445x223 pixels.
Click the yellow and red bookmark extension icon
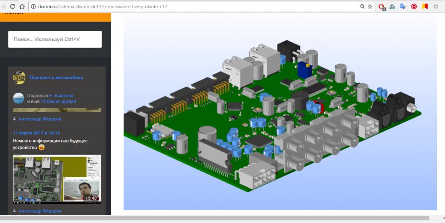tap(425, 6)
